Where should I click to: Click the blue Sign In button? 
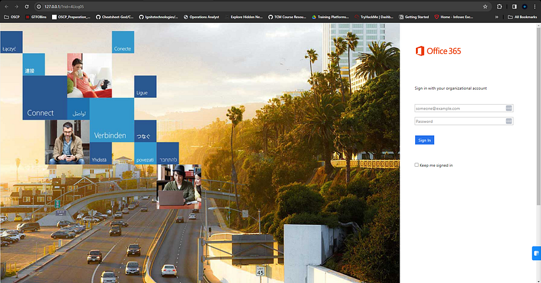point(425,140)
